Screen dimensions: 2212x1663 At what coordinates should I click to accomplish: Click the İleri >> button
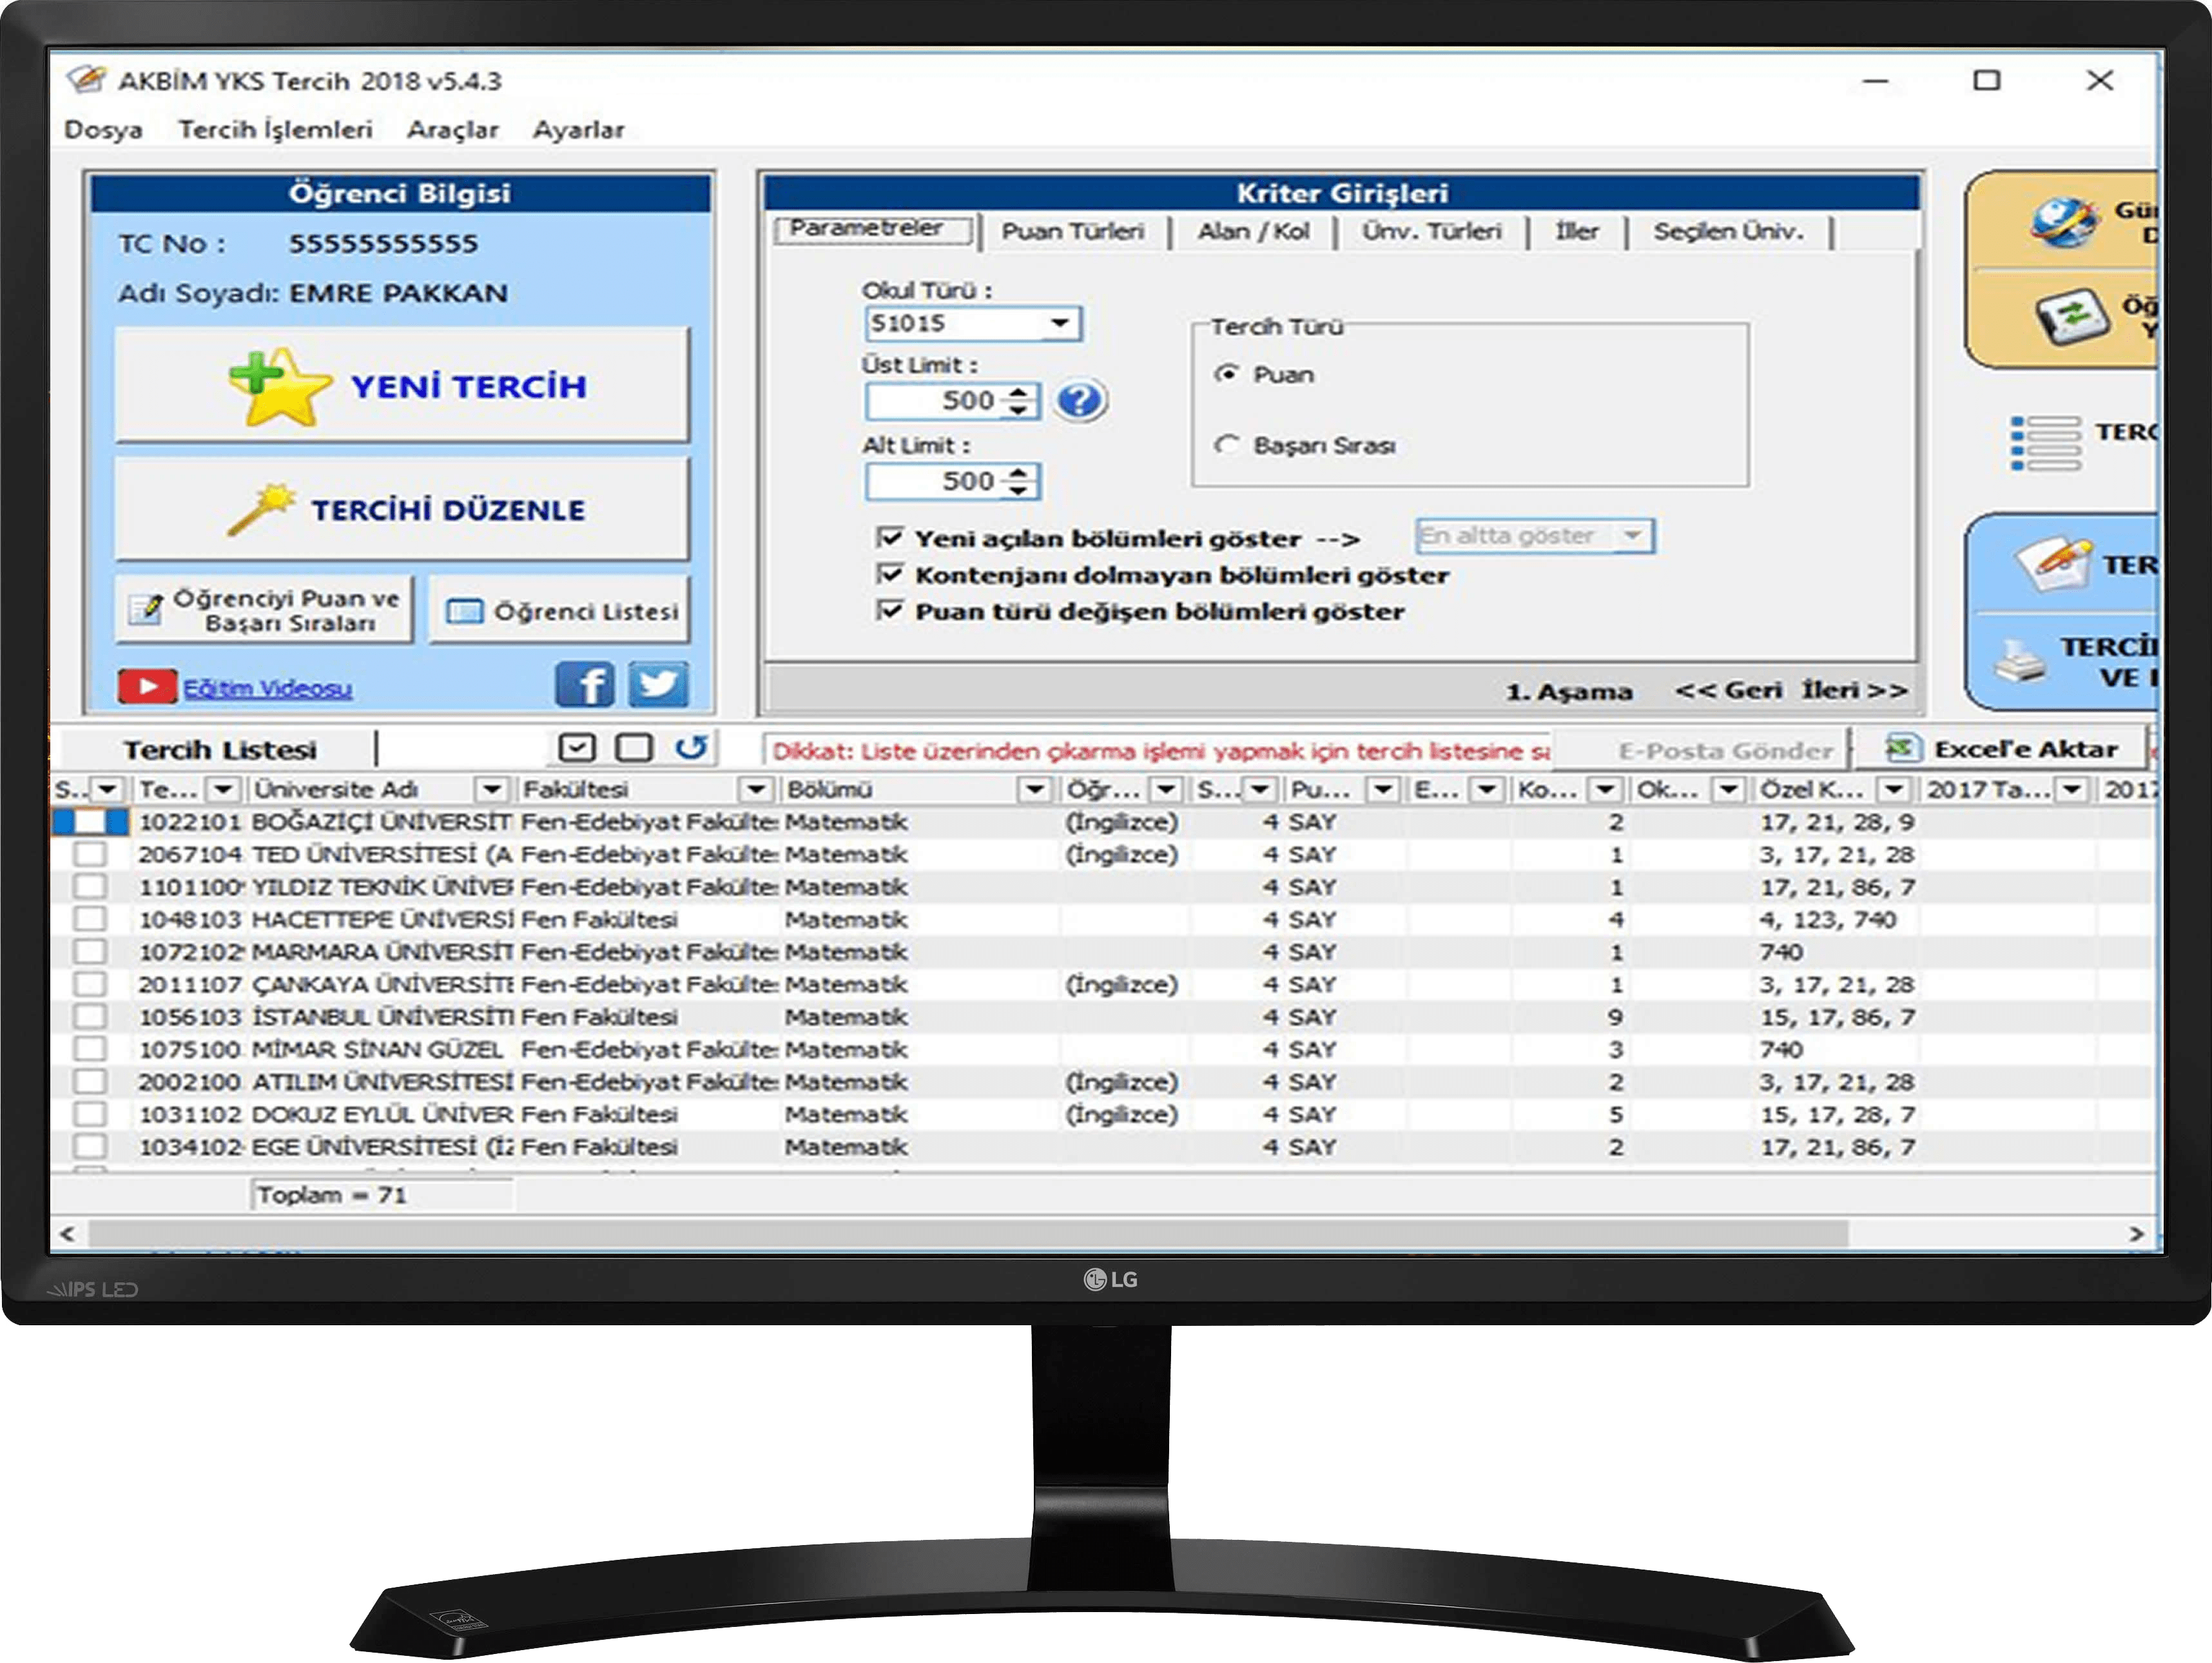(1854, 690)
